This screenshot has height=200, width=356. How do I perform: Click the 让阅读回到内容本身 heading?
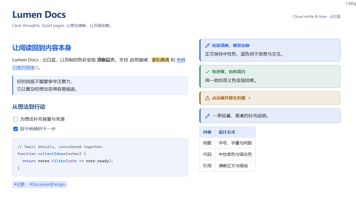click(x=42, y=48)
